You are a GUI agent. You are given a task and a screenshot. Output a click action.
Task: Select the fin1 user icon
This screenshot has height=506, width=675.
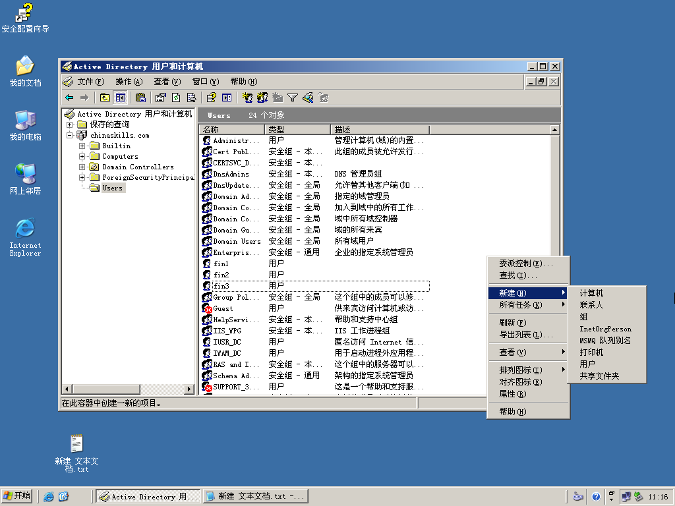point(206,264)
